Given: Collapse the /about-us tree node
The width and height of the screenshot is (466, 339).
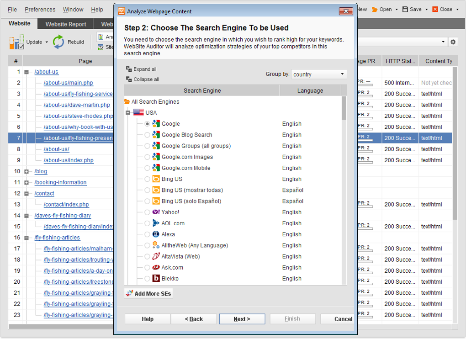Looking at the screenshot, I should [x=26, y=72].
